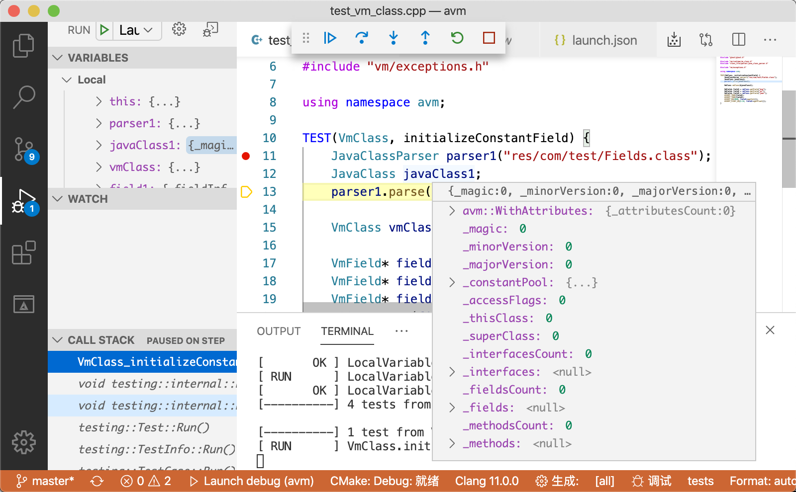This screenshot has width=796, height=492.
Task: Click the Step Over debug icon
Action: pyautogui.click(x=362, y=38)
